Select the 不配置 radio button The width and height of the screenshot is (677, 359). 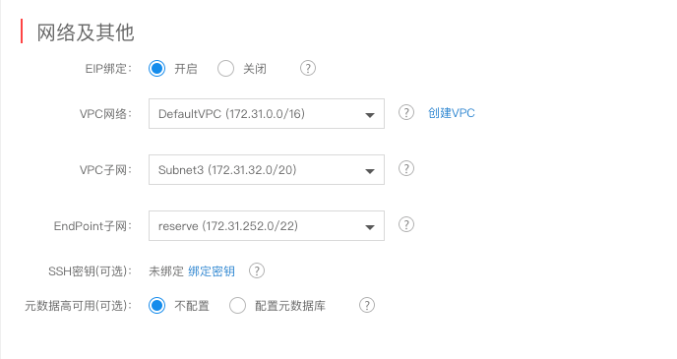point(156,306)
